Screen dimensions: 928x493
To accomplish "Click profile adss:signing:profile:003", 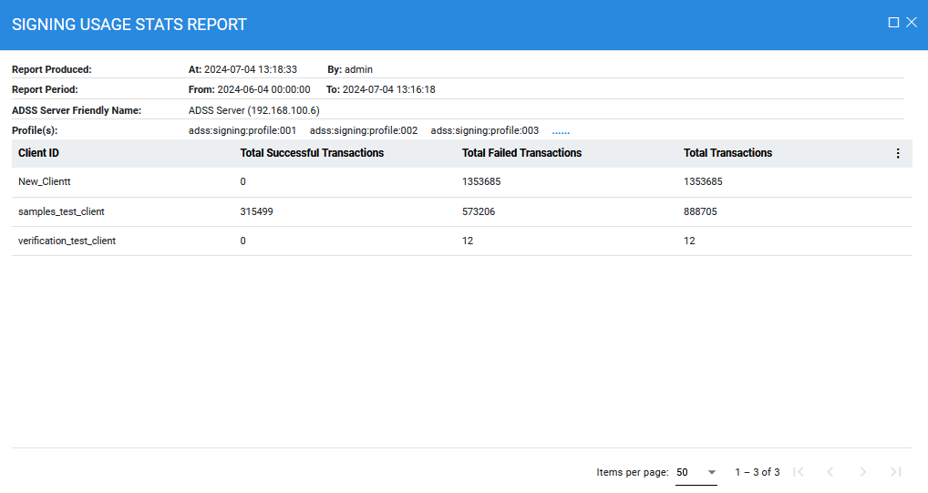I will click(485, 130).
